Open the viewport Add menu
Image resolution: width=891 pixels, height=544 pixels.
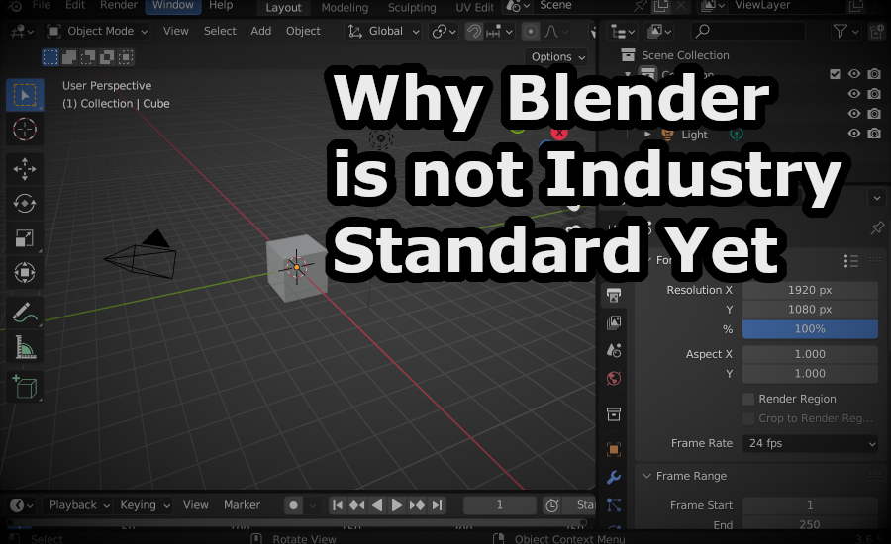click(x=260, y=32)
